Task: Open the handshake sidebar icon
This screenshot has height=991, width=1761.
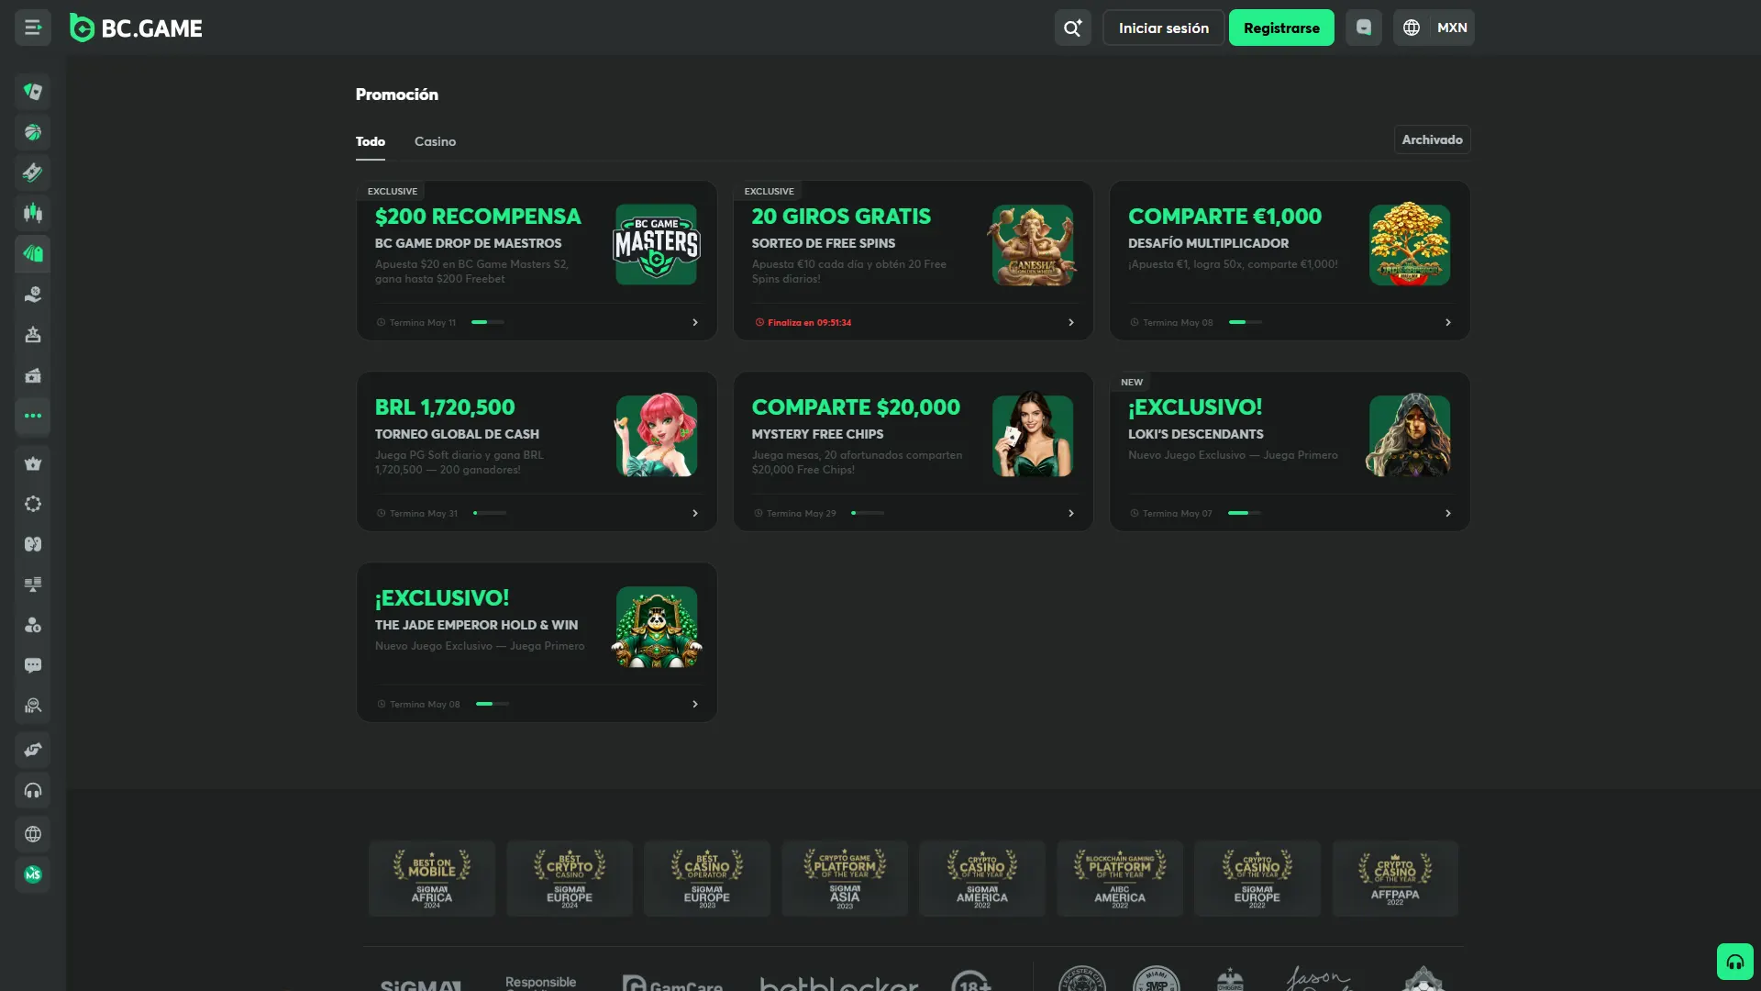Action: coord(33,750)
